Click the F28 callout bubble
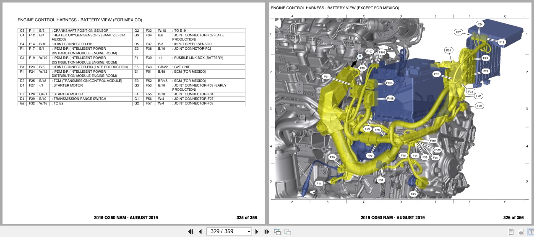 [x=377, y=130]
